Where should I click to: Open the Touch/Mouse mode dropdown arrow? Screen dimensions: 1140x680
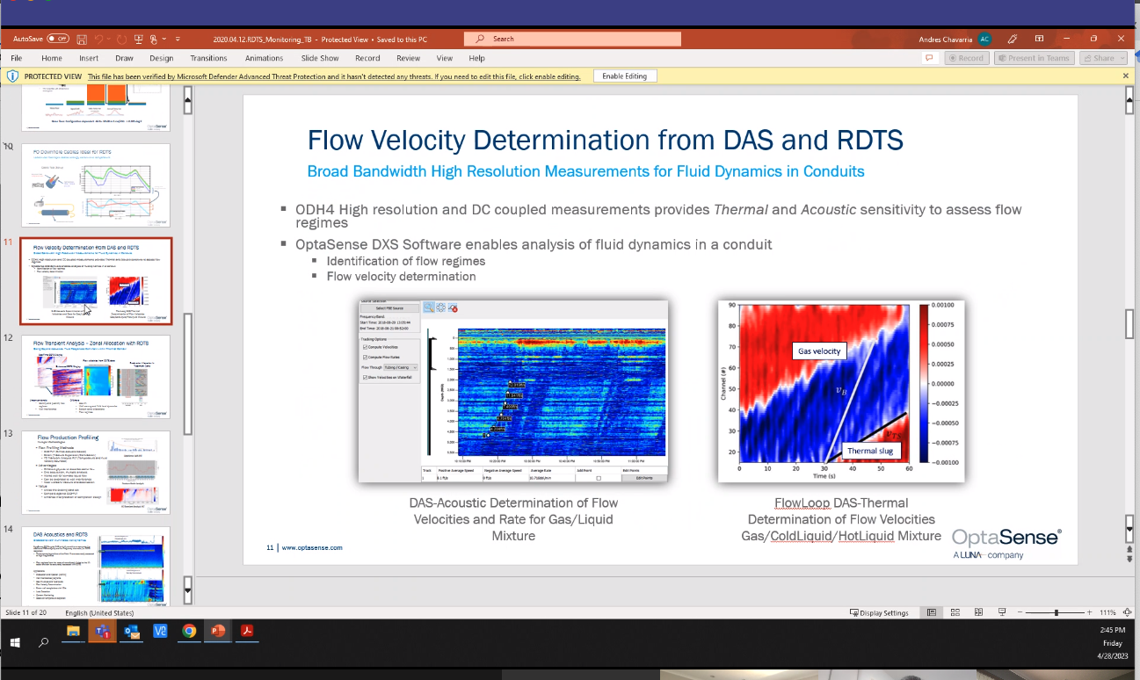163,39
